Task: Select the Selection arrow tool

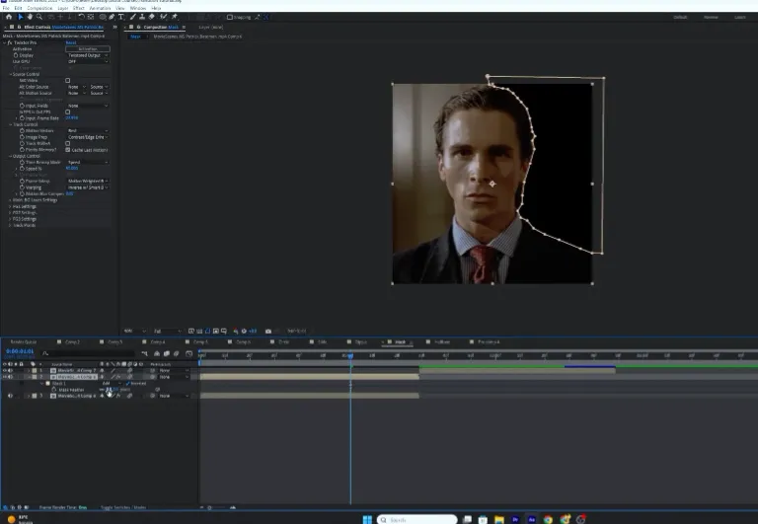Action: pyautogui.click(x=21, y=17)
